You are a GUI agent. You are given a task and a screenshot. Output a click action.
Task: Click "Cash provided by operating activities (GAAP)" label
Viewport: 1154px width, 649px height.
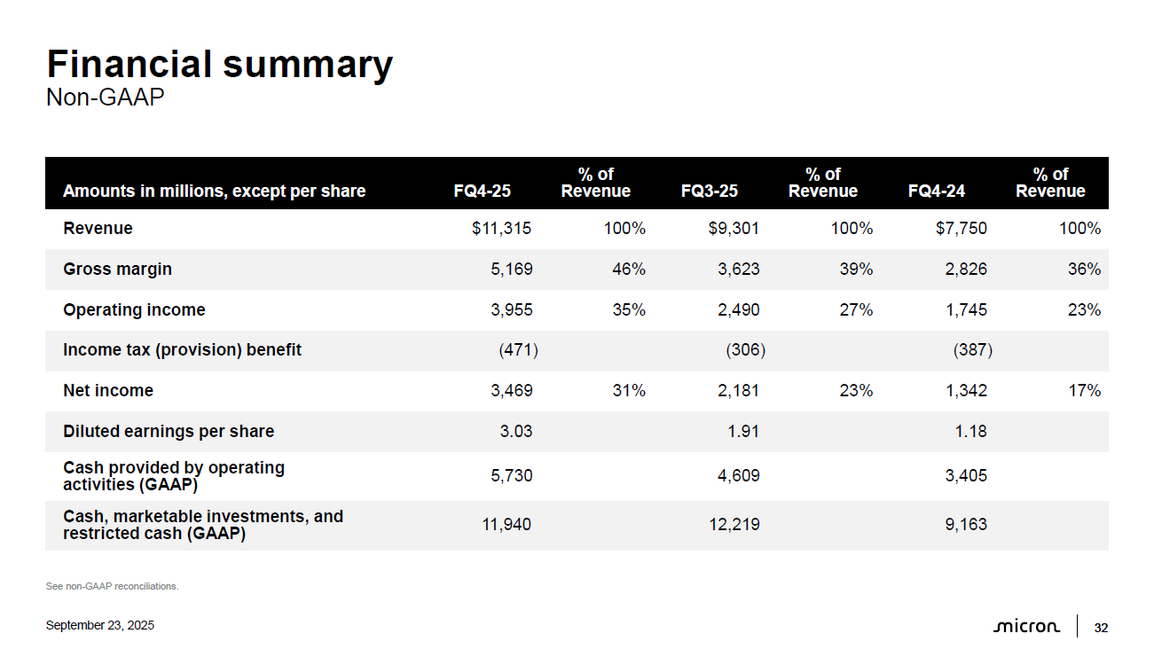point(174,476)
